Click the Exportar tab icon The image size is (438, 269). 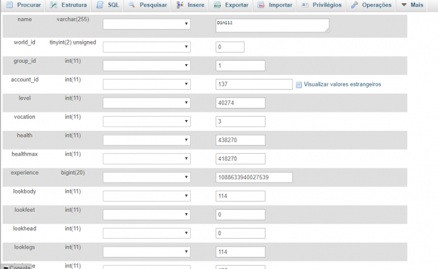pos(218,5)
